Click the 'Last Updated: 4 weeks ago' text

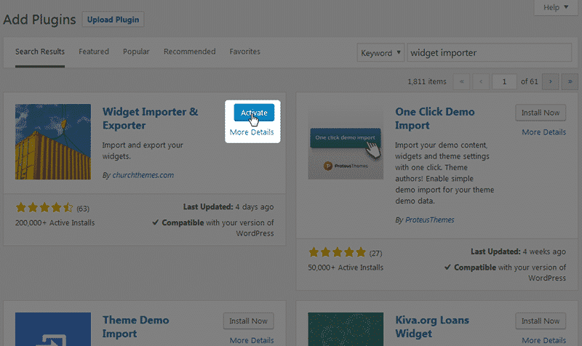click(x=518, y=252)
